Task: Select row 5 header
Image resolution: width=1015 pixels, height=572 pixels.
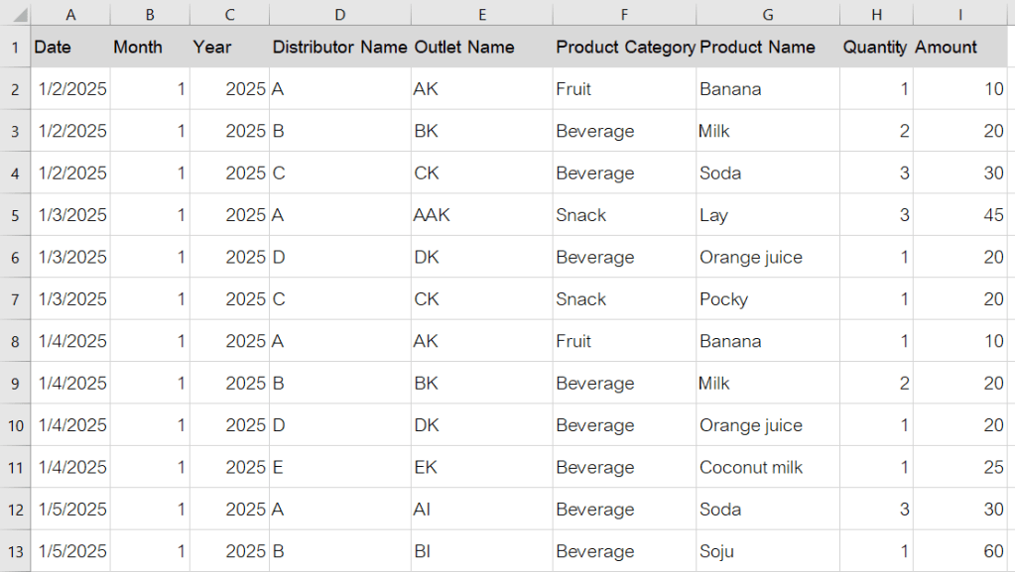Action: click(x=15, y=215)
